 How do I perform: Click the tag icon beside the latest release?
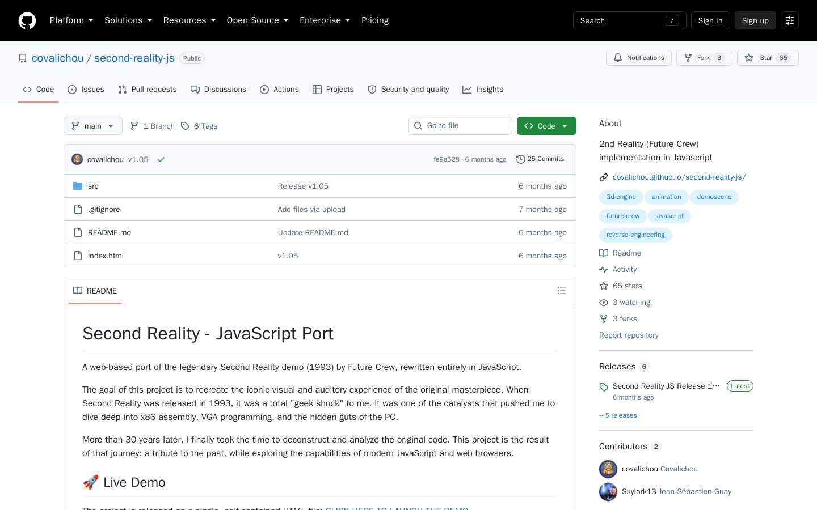coord(604,387)
